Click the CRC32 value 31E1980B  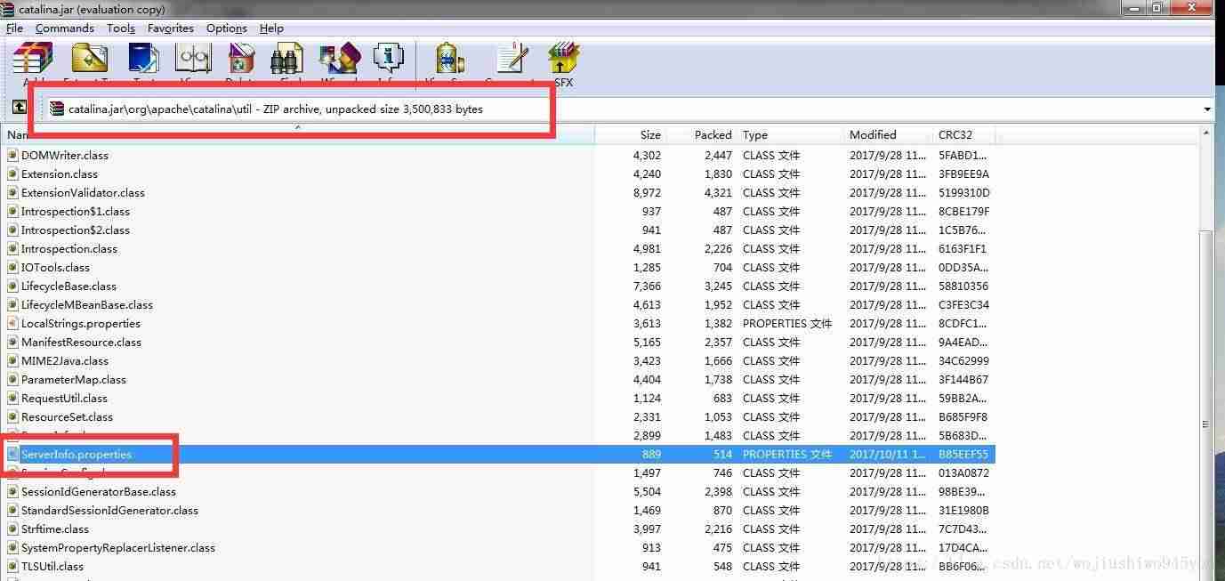tap(963, 510)
